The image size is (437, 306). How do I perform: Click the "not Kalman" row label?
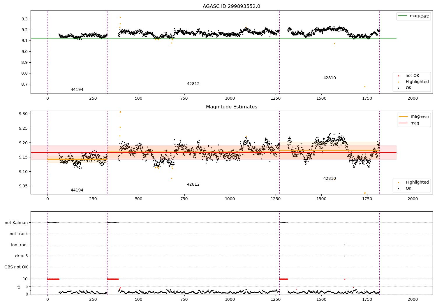(16, 223)
